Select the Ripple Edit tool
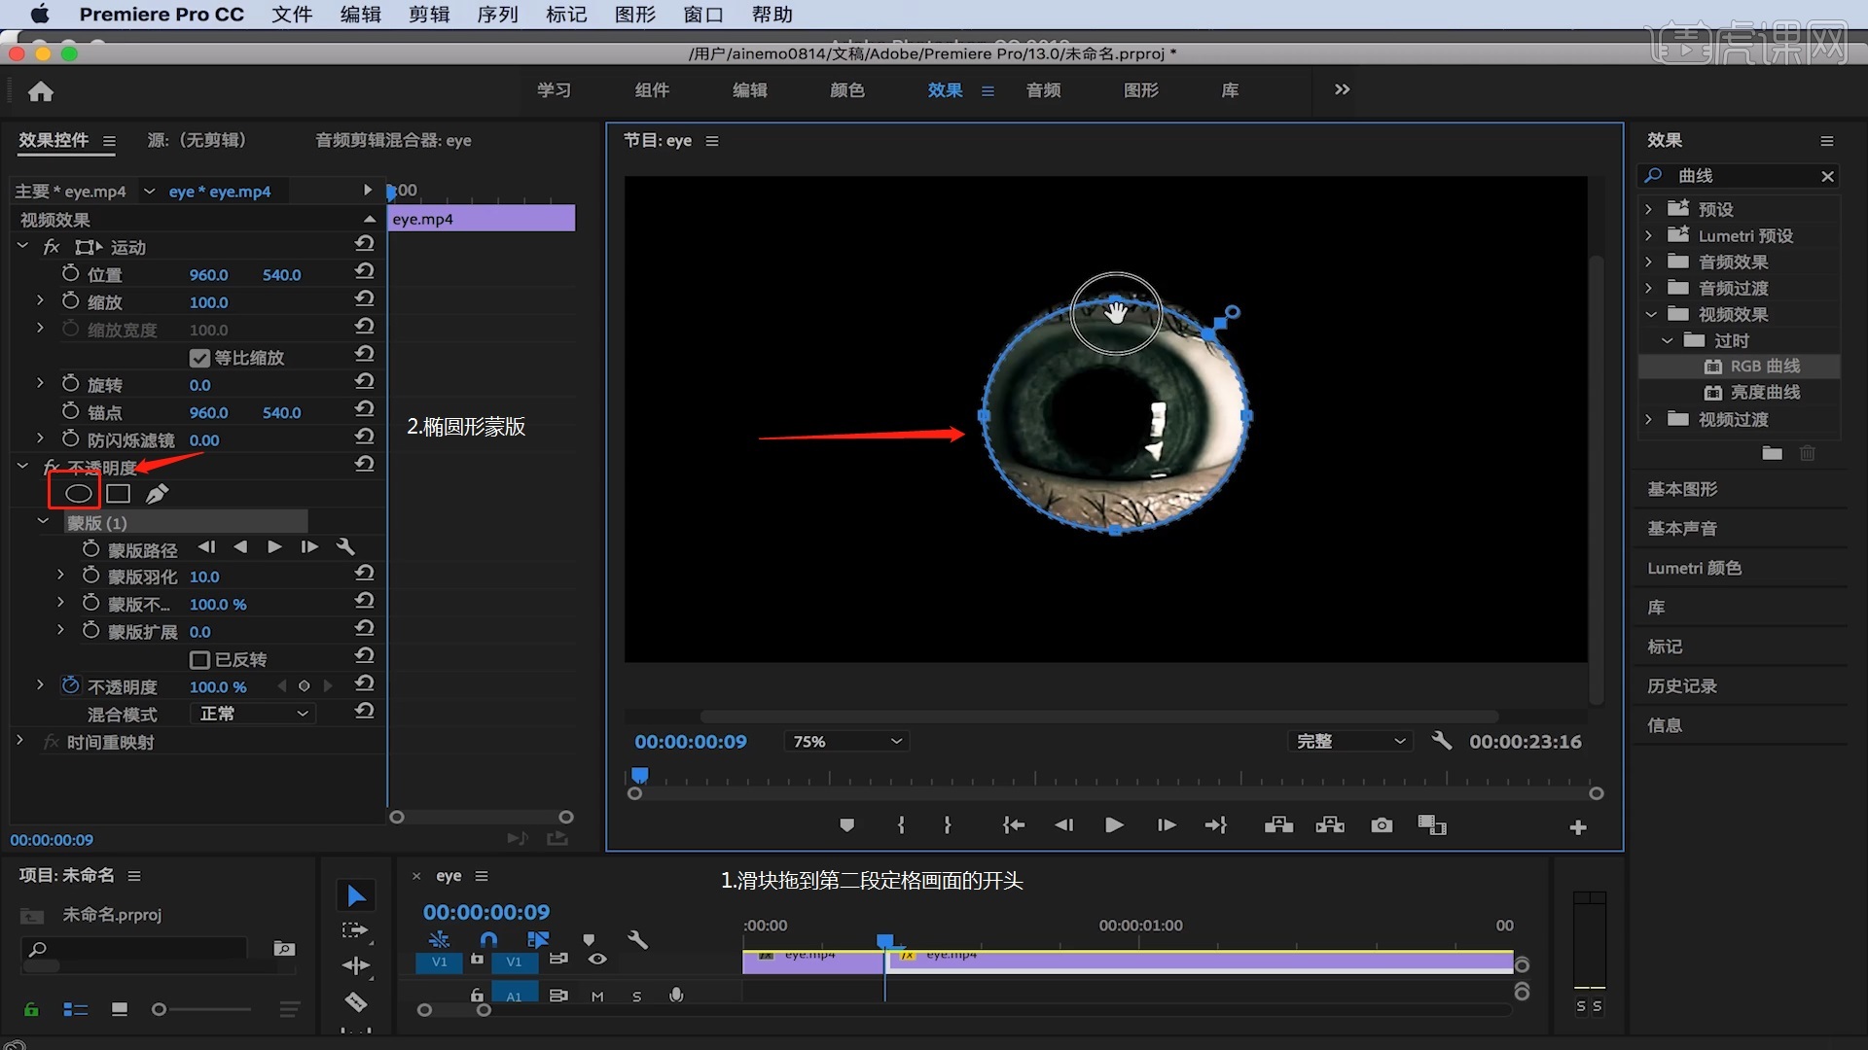 tap(356, 965)
